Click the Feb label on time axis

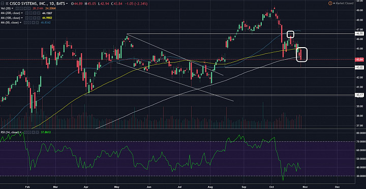point(28,186)
